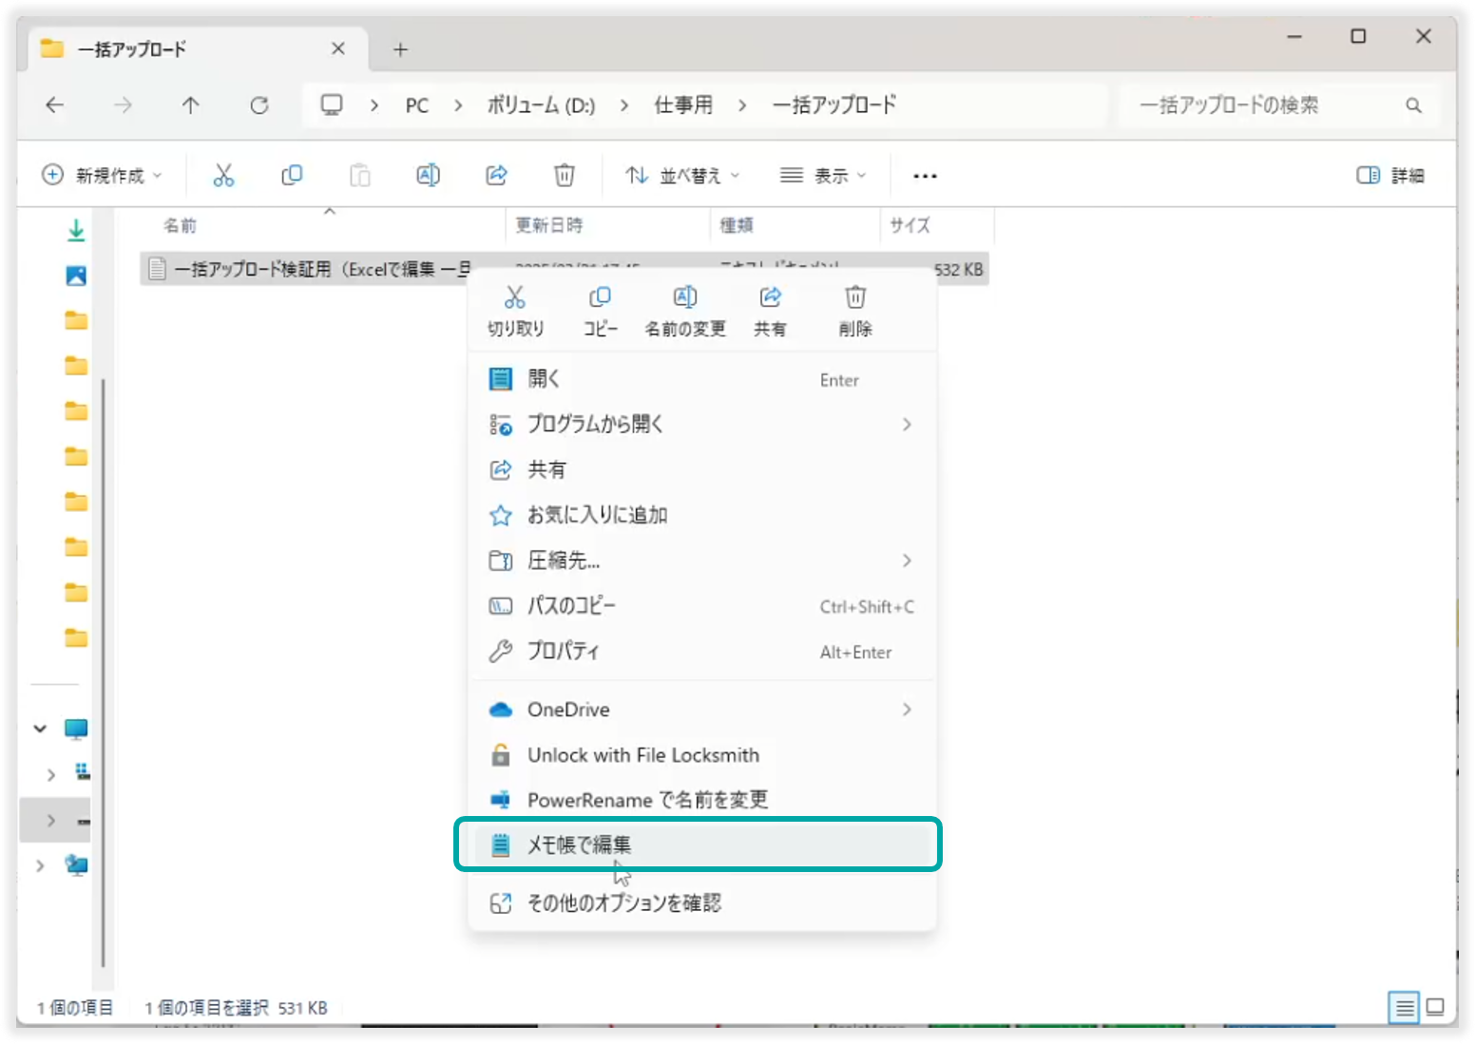The image size is (1475, 1044).
Task: Click ボリューム (D:) in the breadcrumb
Action: [x=541, y=105]
